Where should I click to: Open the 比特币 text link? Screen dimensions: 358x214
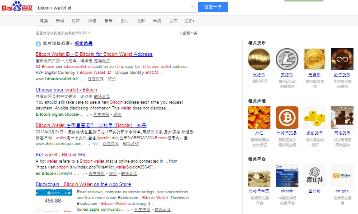[259, 75]
